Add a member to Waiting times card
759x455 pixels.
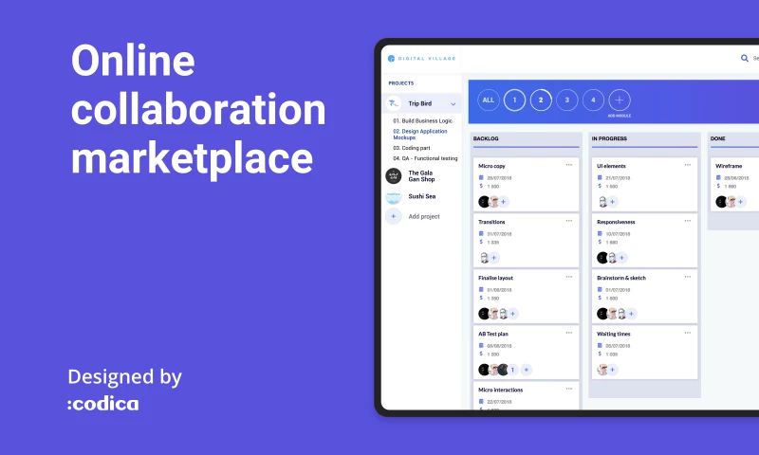click(x=612, y=370)
